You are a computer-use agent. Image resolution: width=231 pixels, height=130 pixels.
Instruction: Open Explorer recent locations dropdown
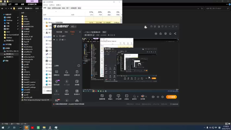click(x=9, y=9)
